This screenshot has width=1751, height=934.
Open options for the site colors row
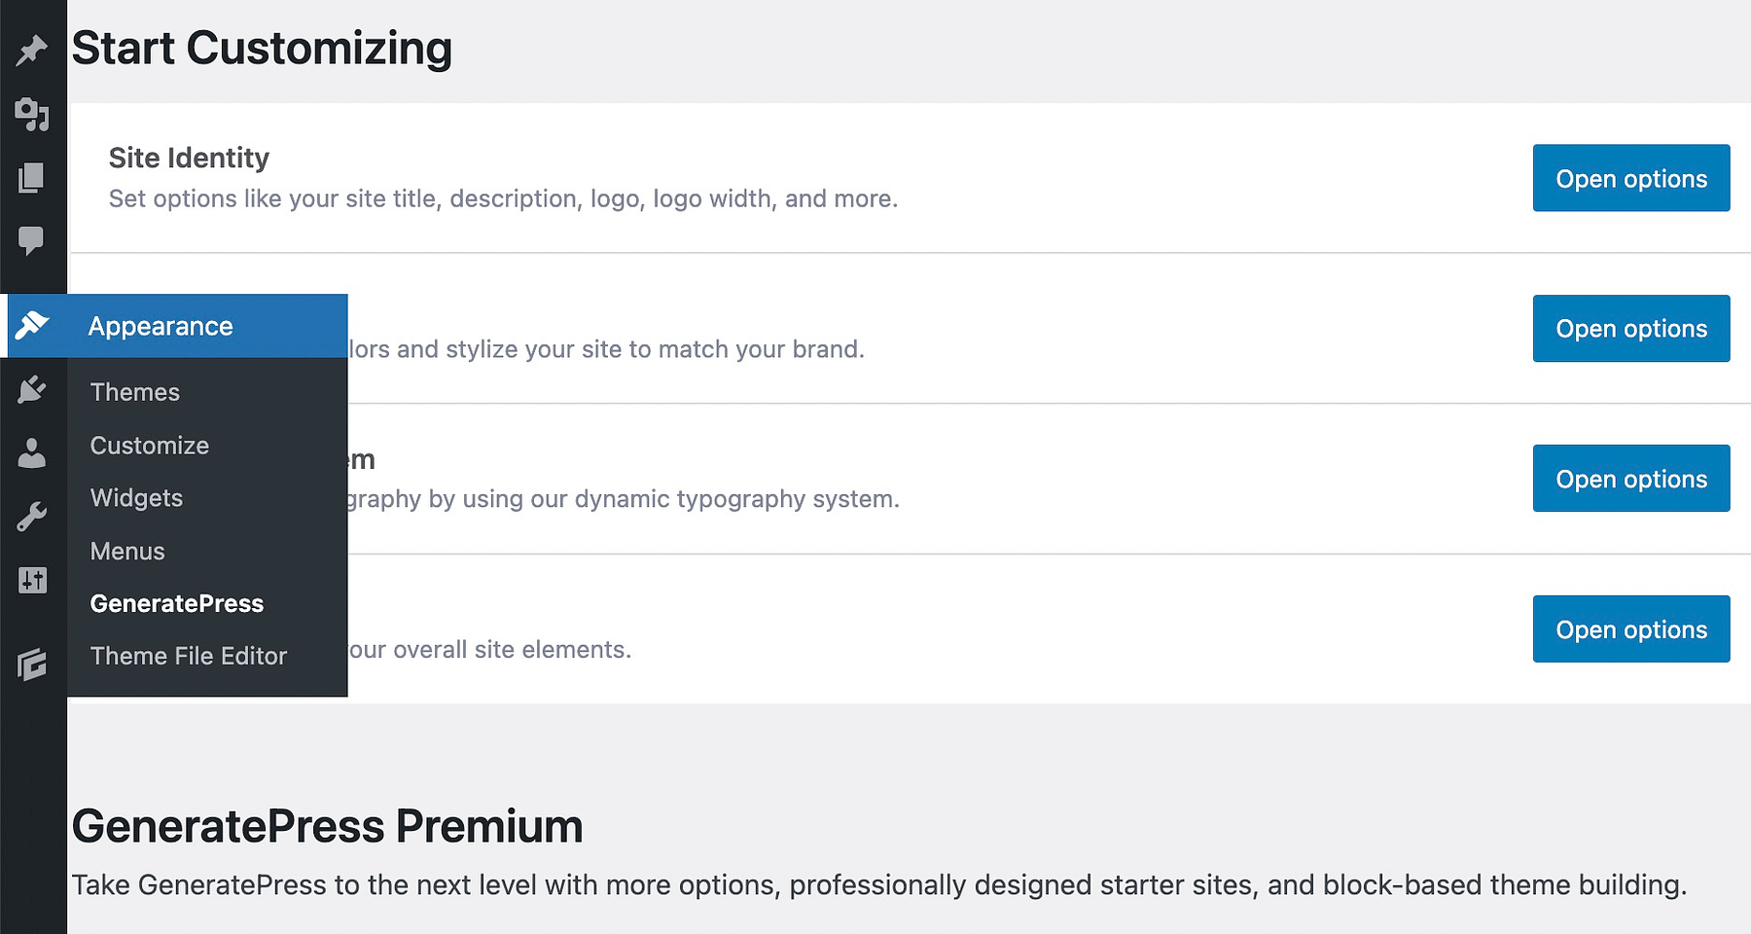click(1630, 329)
